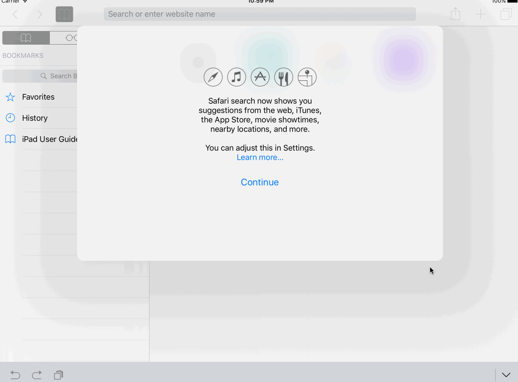The image size is (518, 382).
Task: Click the Maps pin icon in the dialog
Action: (307, 77)
